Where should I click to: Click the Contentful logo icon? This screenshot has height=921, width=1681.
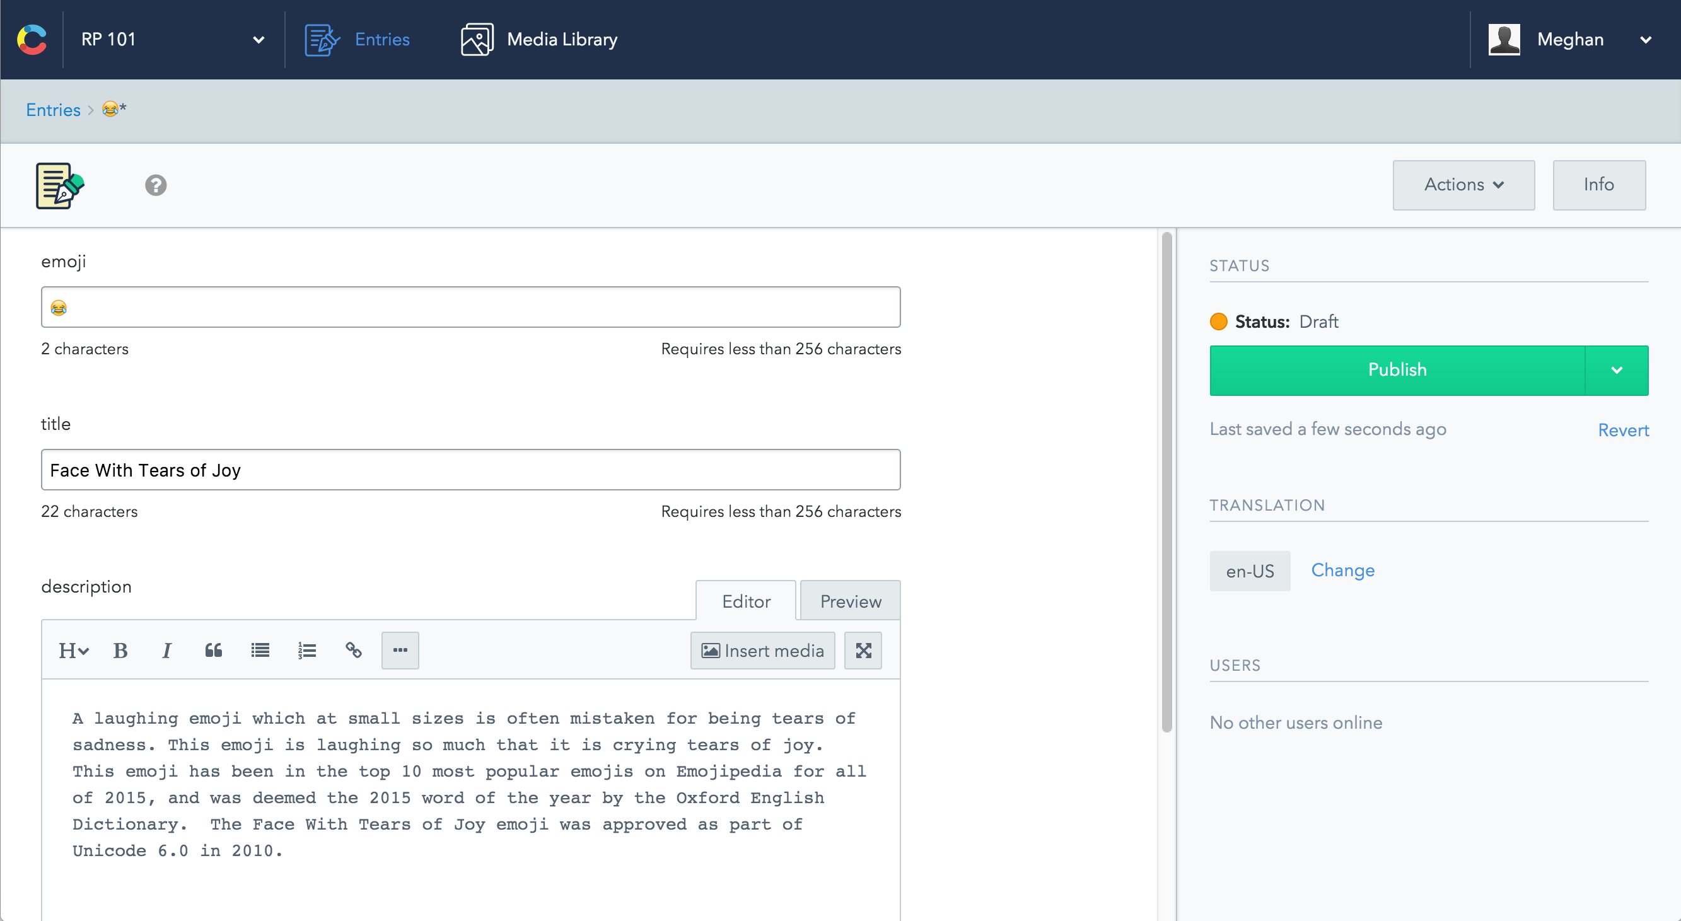tap(32, 39)
